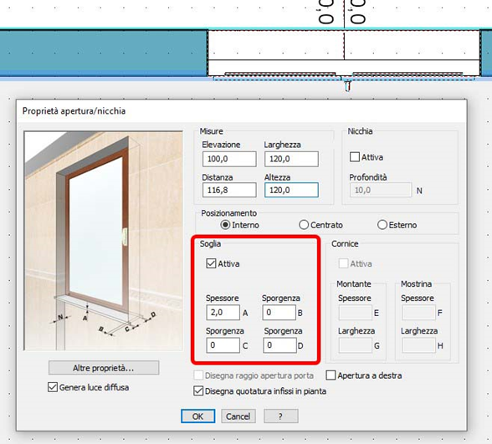
Task: Open Altre proprietà dialog
Action: tap(104, 368)
